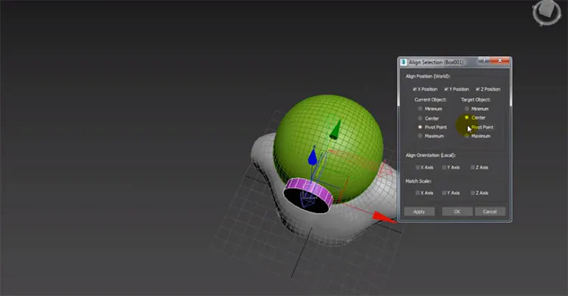The image size is (568, 296).
Task: Select Current Object Maximum radio
Action: coord(420,136)
